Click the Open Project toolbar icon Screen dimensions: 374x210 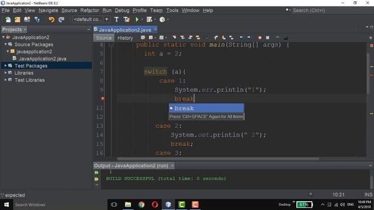[27, 19]
